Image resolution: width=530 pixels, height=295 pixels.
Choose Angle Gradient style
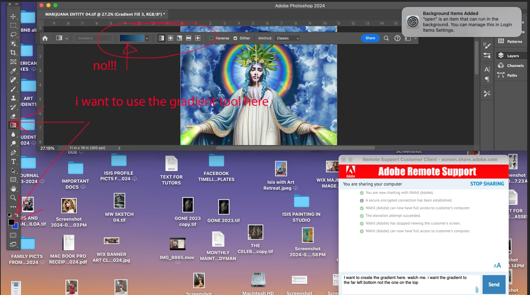pyautogui.click(x=180, y=38)
